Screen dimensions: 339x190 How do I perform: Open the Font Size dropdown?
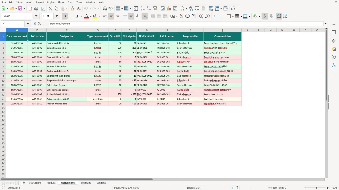pos(56,16)
